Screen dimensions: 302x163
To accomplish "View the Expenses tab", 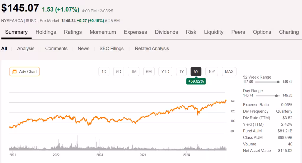I will pos(135,32).
